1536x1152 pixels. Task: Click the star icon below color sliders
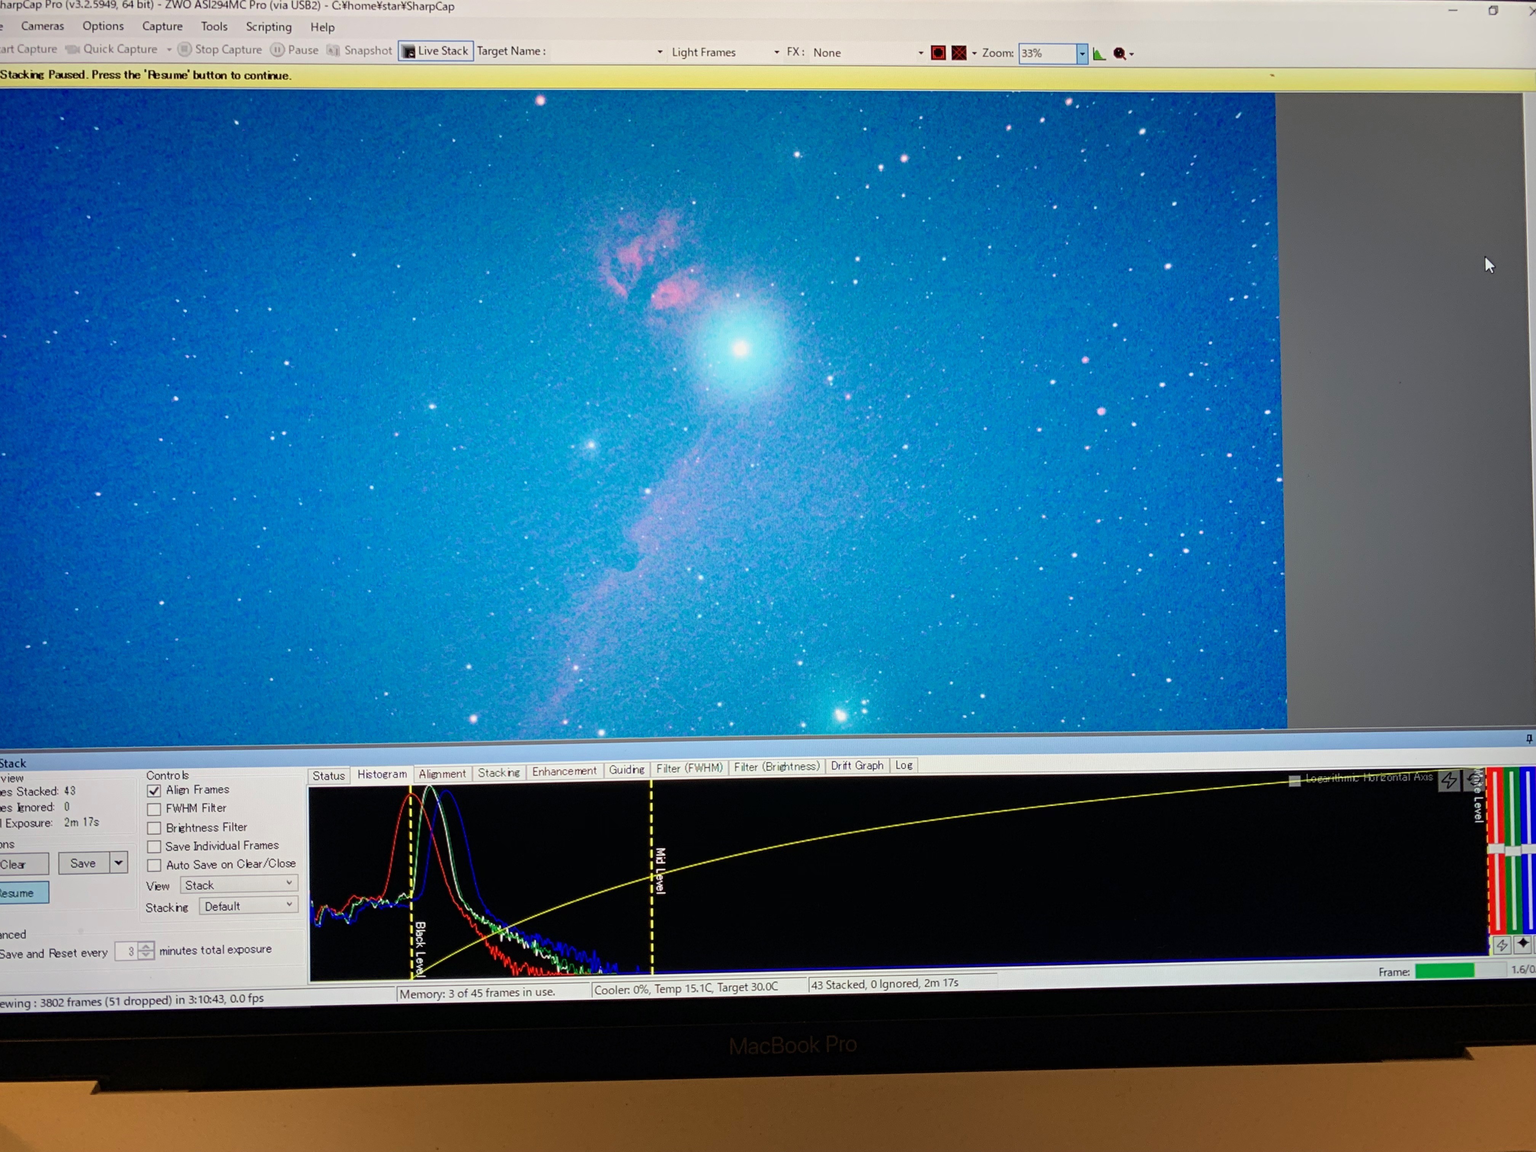1523,943
